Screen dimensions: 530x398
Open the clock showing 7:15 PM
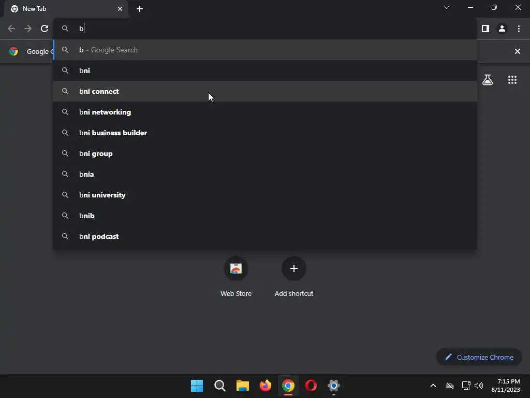[506, 386]
